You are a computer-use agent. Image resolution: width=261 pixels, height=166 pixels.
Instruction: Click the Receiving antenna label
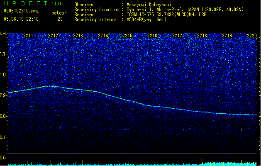[x=95, y=20]
